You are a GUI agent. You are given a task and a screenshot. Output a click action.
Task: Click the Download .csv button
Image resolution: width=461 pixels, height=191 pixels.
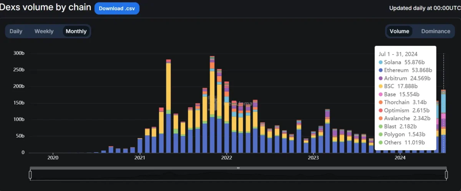point(117,8)
